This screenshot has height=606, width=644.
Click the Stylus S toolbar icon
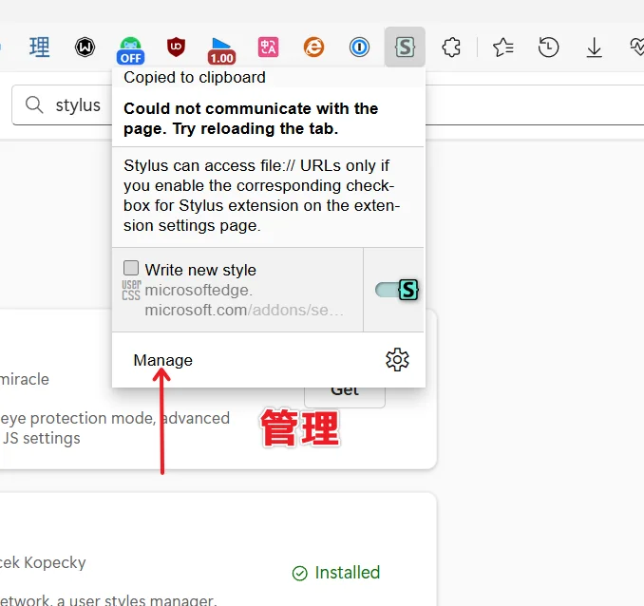point(405,47)
